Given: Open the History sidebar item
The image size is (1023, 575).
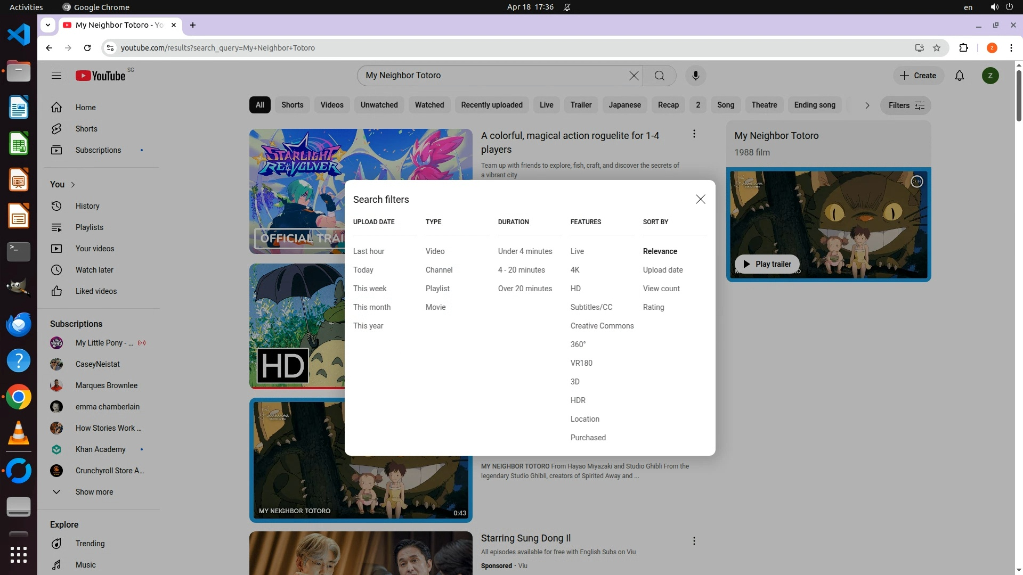Looking at the screenshot, I should point(87,206).
